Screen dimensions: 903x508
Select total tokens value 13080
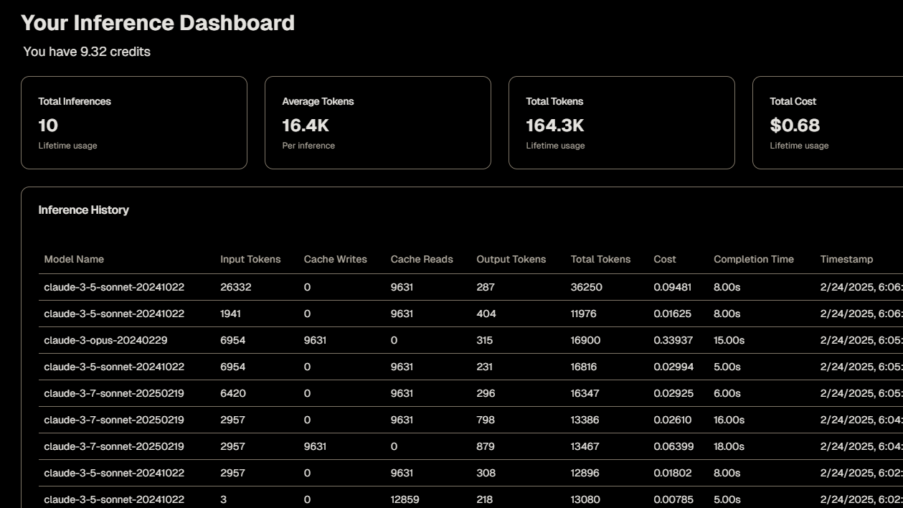point(585,499)
